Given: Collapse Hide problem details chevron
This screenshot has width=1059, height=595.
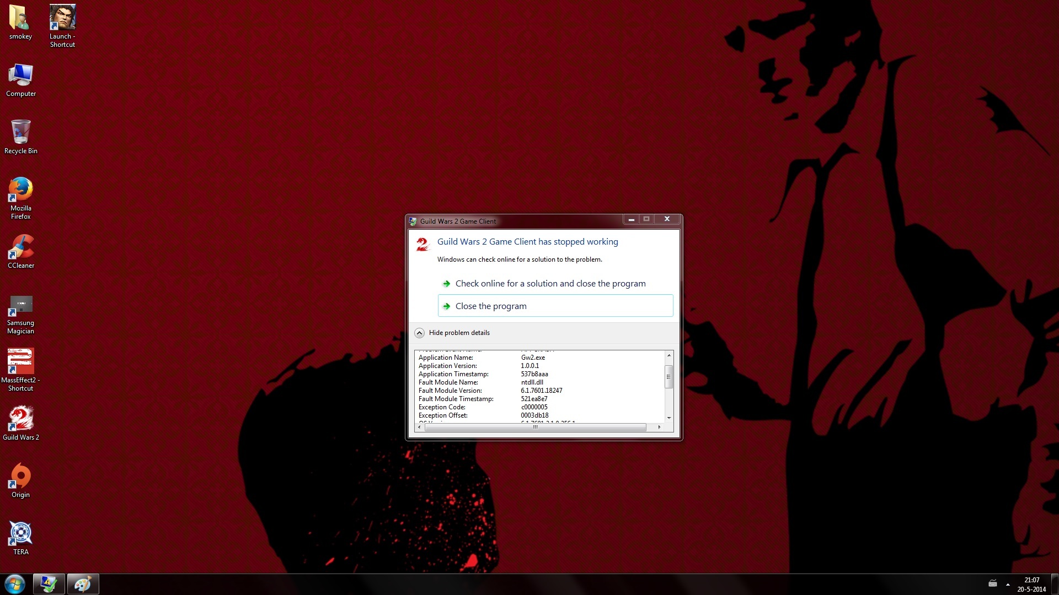Looking at the screenshot, I should click(x=419, y=333).
